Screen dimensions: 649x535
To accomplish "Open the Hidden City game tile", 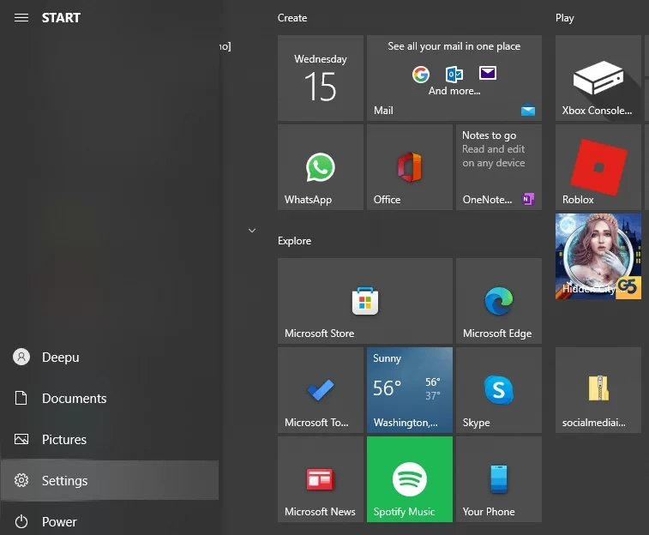I will tap(598, 256).
